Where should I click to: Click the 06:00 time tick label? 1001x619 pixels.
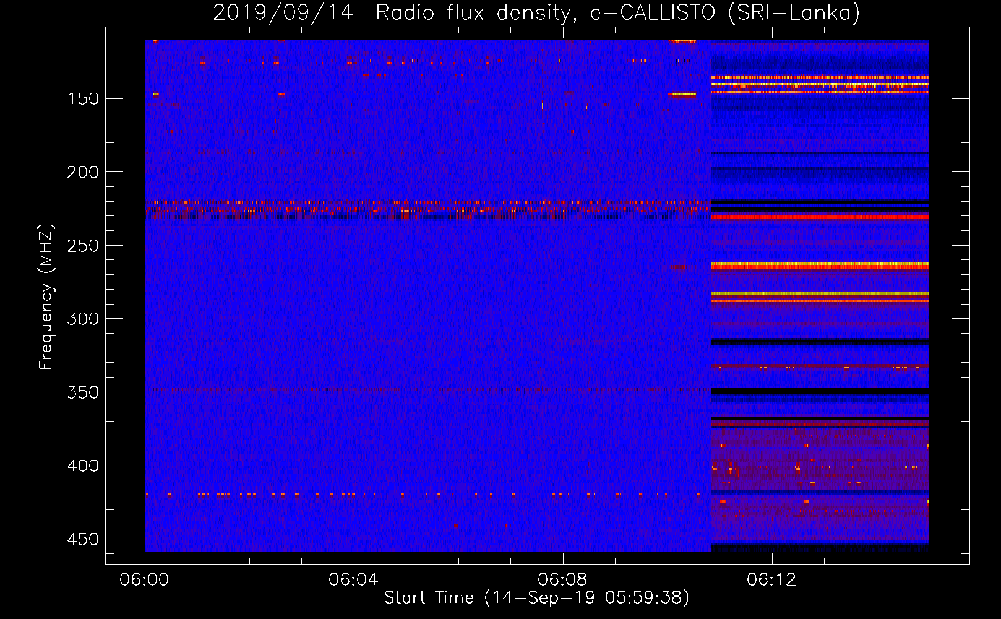pyautogui.click(x=144, y=579)
